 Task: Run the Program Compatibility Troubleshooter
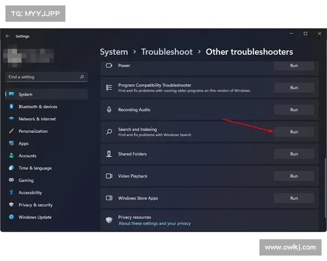click(x=294, y=88)
